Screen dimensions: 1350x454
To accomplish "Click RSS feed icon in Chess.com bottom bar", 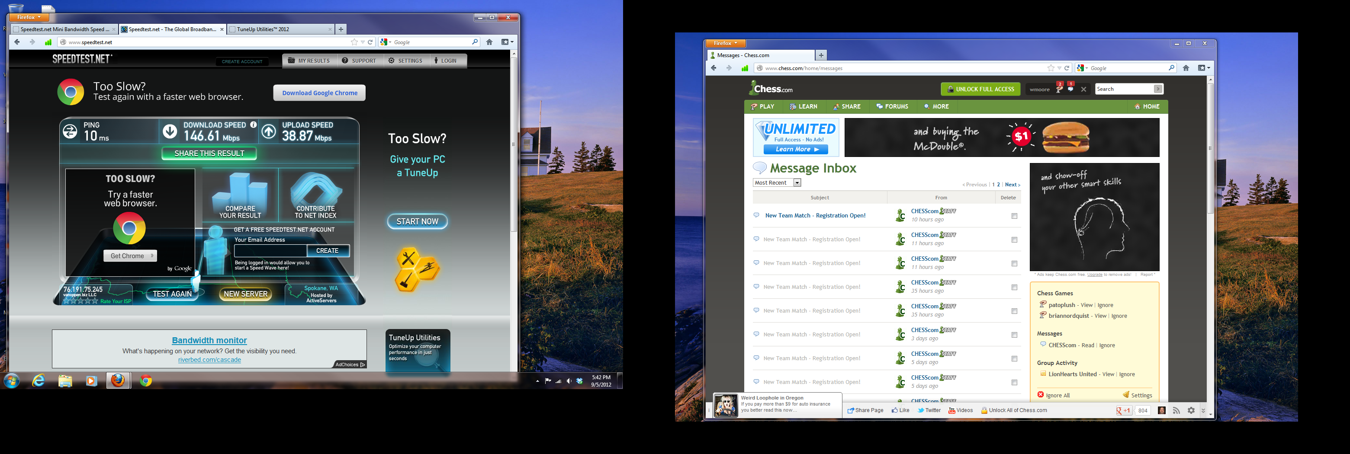I will coord(1176,410).
